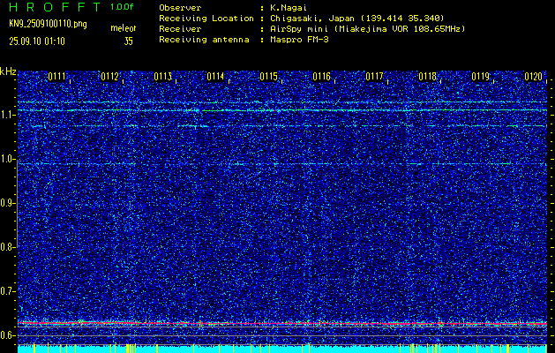The height and width of the screenshot is (353, 555).
Task: Select AirSpy mini receiver value
Action: 368,29
